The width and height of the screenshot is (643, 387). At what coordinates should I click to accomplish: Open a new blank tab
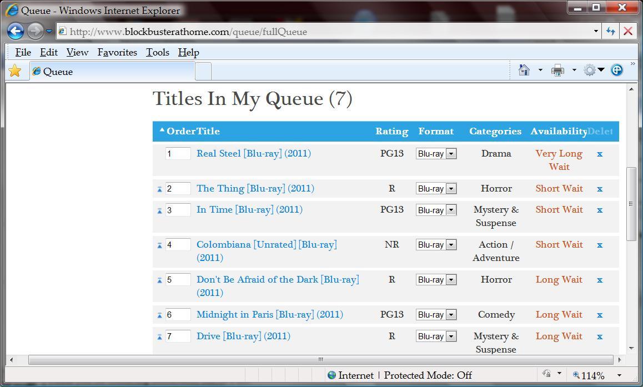point(203,72)
